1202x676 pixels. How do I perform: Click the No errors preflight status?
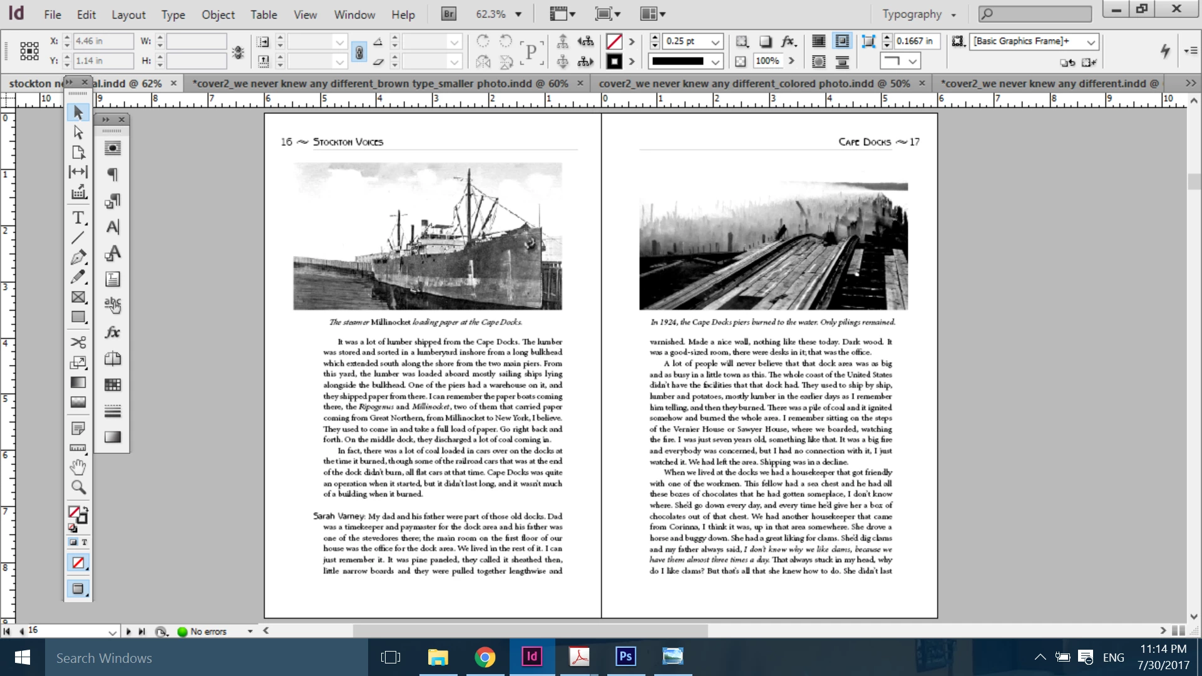tap(208, 632)
